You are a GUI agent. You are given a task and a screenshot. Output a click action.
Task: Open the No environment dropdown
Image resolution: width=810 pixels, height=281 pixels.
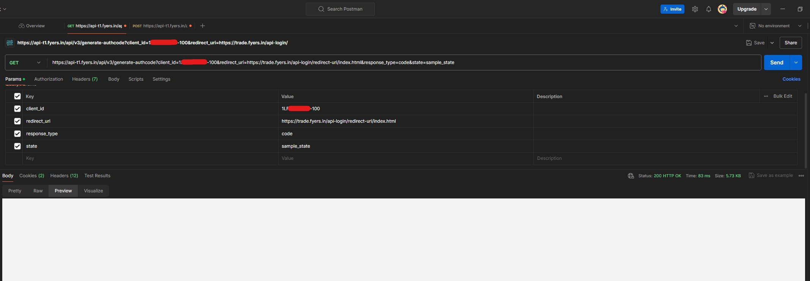(x=776, y=26)
